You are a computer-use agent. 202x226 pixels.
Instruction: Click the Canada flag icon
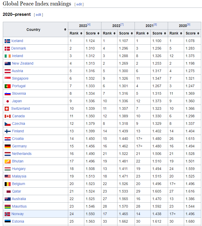8,116
